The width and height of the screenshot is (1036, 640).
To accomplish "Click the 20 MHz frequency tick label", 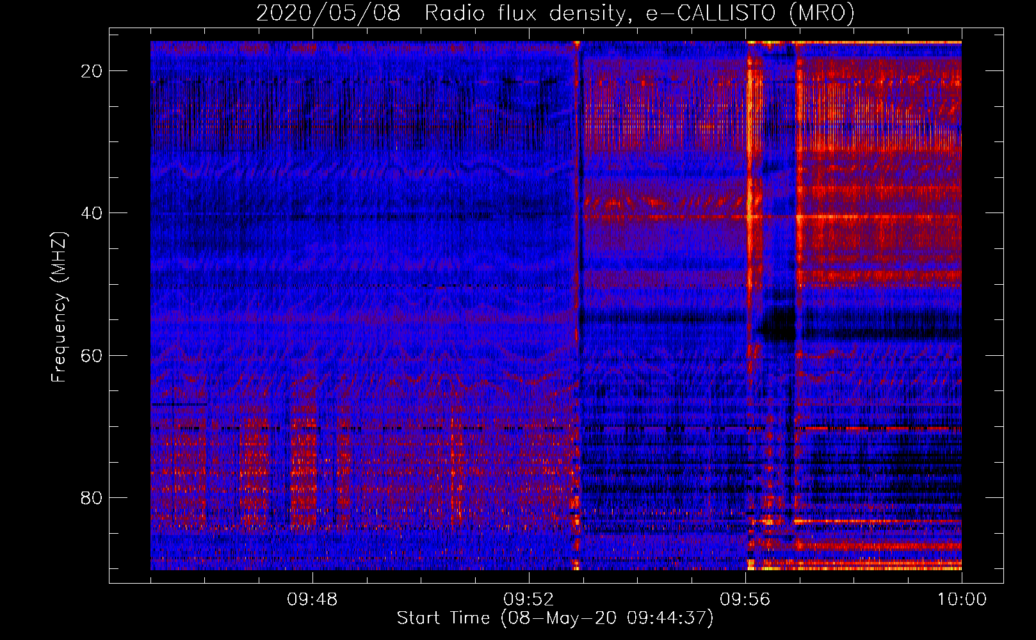I will click(x=92, y=71).
